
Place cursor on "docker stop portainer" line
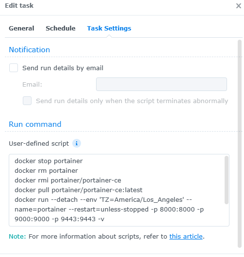point(49,161)
